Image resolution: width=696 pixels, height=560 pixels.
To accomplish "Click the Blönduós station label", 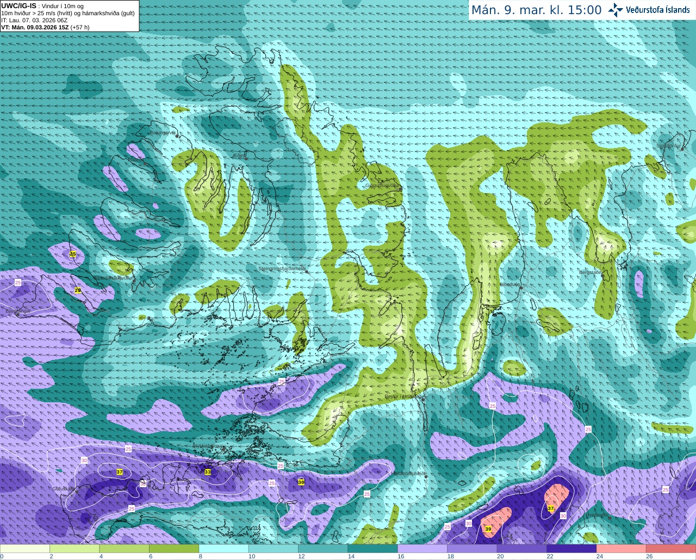I will pyautogui.click(x=510, y=284).
